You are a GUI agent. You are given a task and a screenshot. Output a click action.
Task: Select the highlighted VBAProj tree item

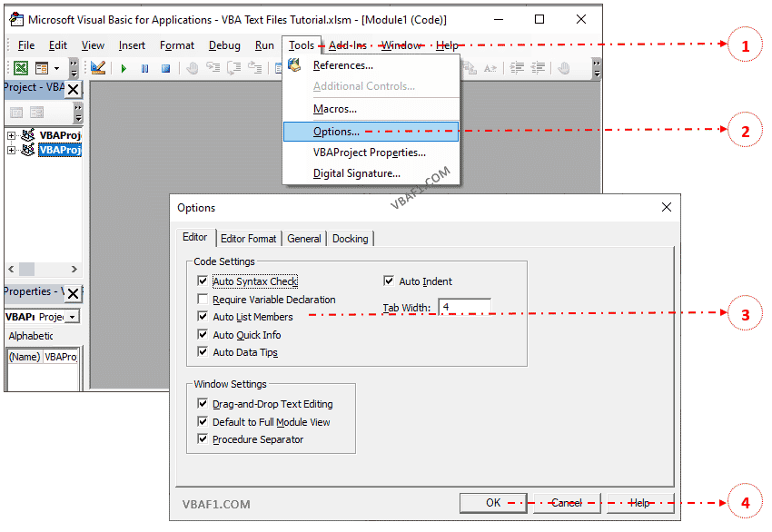60,150
